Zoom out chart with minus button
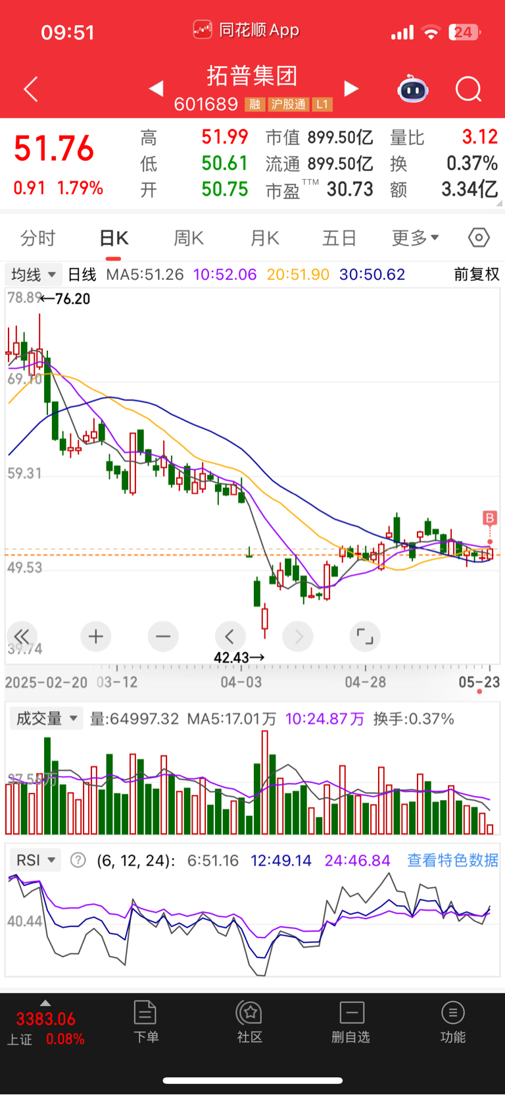 pos(163,636)
